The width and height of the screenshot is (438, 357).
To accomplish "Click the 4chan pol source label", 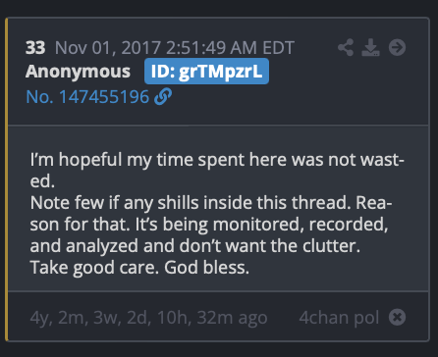I will pos(339,318).
